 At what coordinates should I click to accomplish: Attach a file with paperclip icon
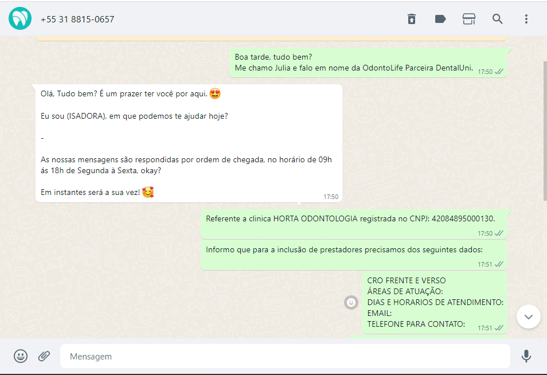44,356
